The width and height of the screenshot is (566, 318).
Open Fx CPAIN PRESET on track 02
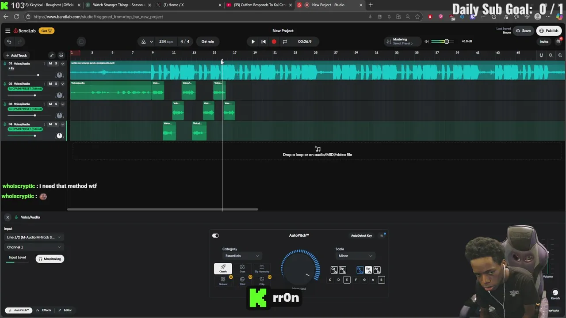25,89
